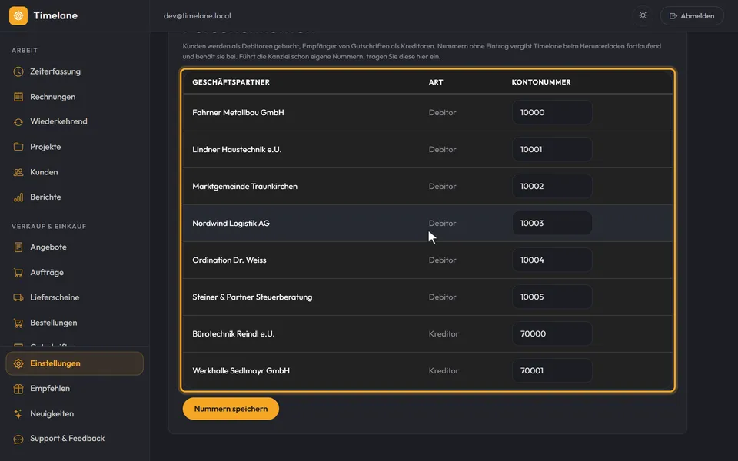Image resolution: width=738 pixels, height=461 pixels.
Task: Click Kreditor label for Bürotechnik Reindl e.U.
Action: [444, 334]
